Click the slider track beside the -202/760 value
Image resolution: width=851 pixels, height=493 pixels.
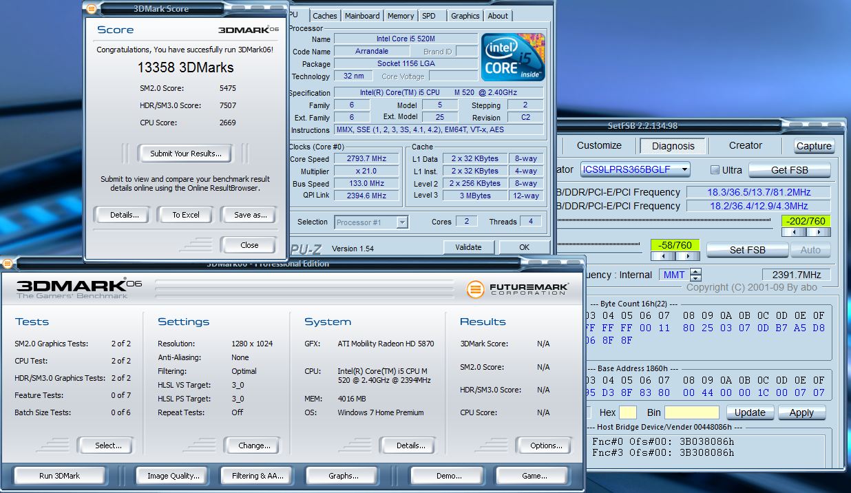tap(664, 221)
